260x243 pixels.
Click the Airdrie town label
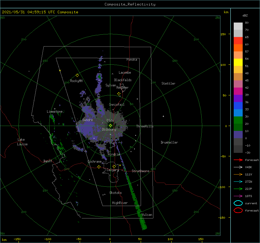114,154
